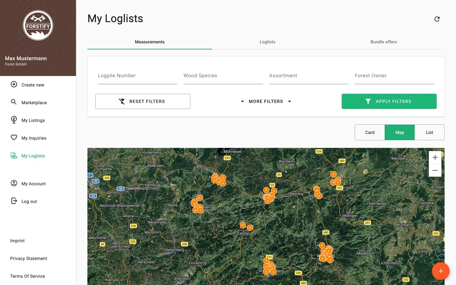Go to Create new in the sidebar
This screenshot has width=456, height=285.
33,85
